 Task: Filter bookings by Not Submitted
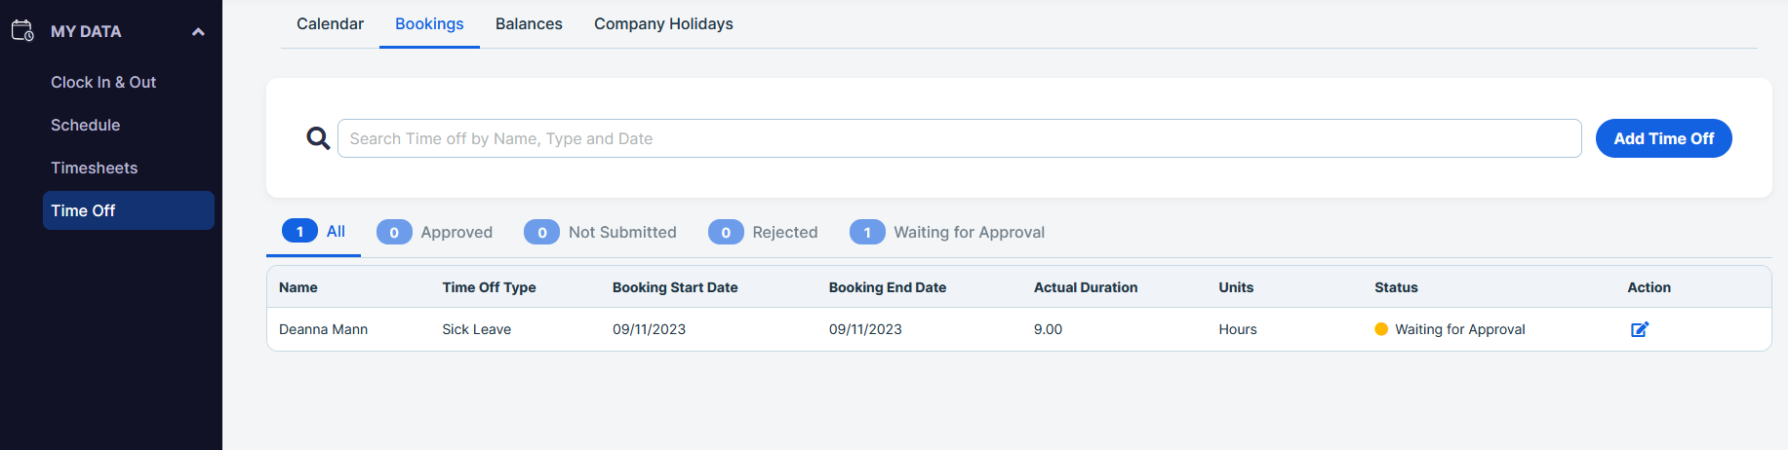tap(600, 232)
